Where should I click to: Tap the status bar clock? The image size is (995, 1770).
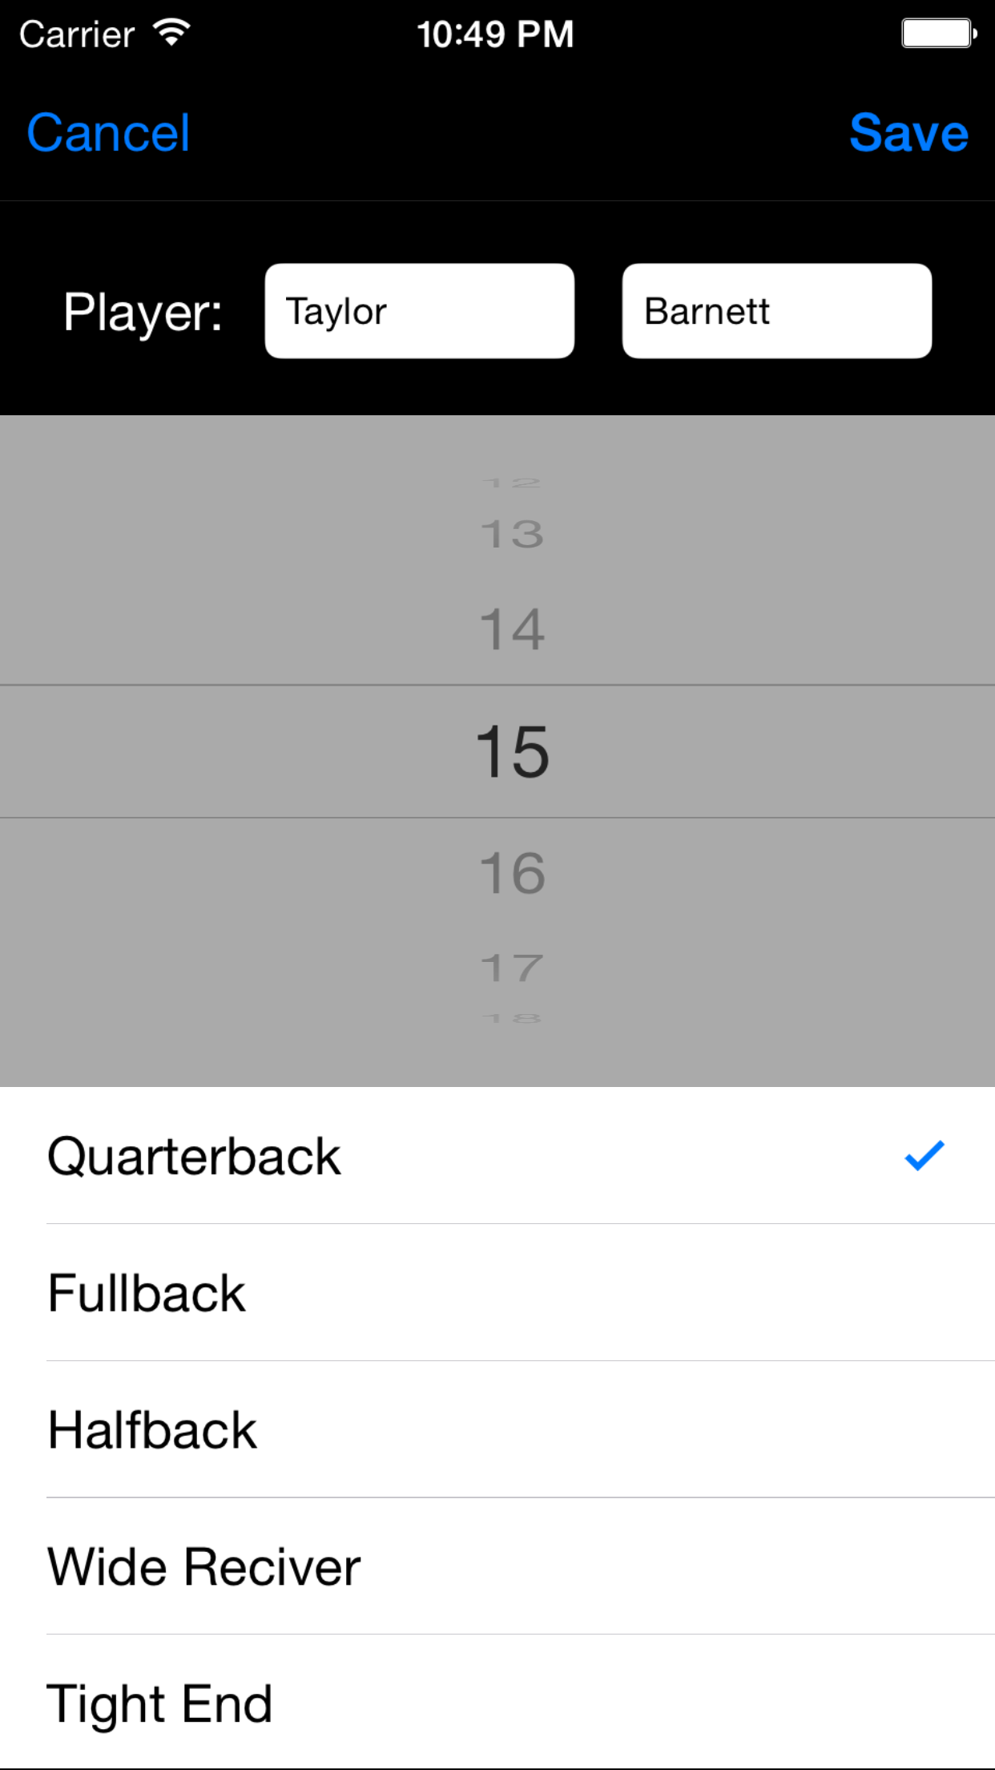point(495,34)
